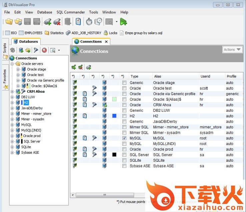This screenshot has width=246, height=212.
Task: Check the SQLite row checkbox
Action: (124, 160)
